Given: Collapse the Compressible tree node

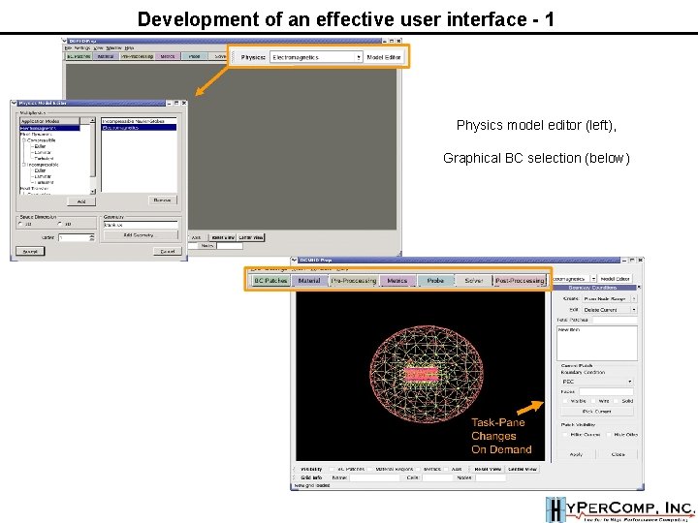Looking at the screenshot, I should pos(24,140).
